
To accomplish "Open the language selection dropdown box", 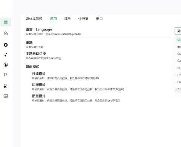I will (178, 31).
